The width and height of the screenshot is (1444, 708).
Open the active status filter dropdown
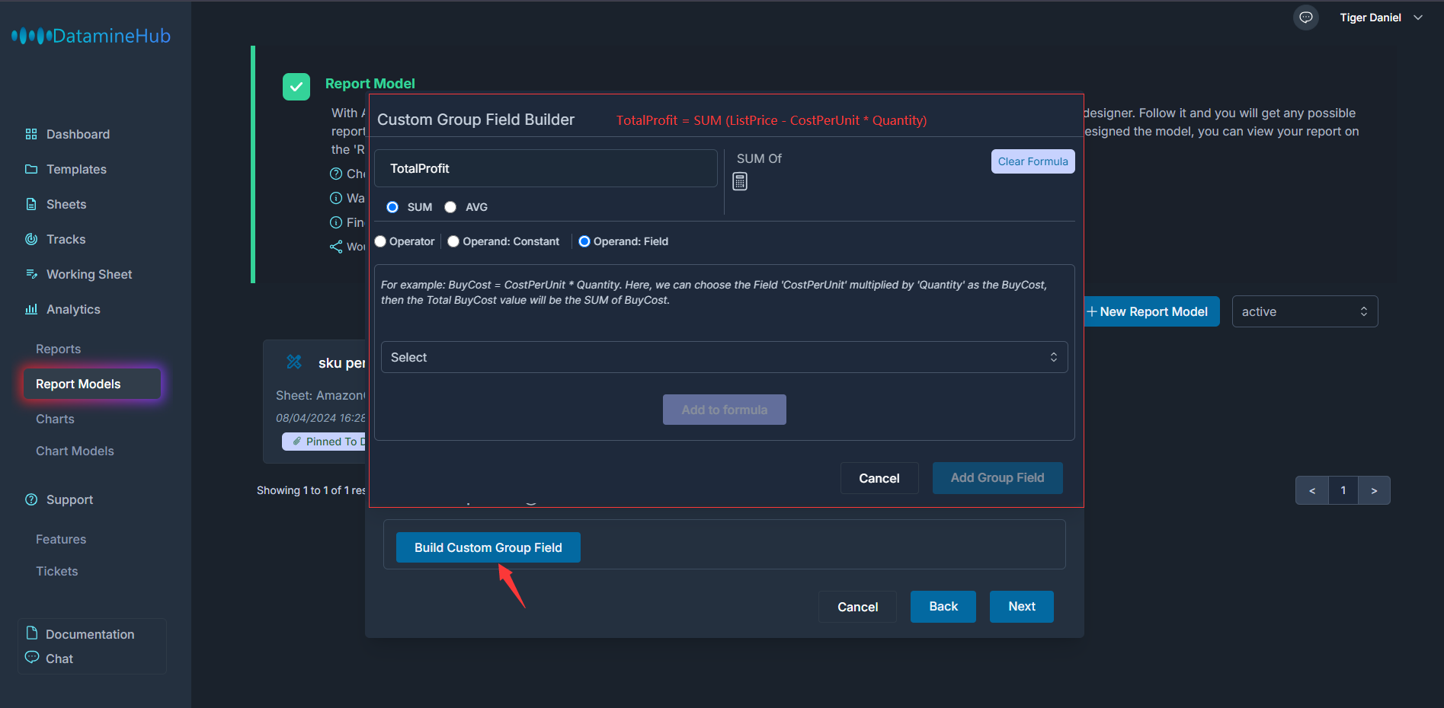(1305, 311)
